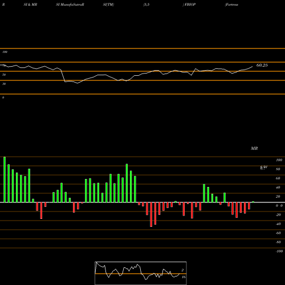Viewport: 285px width, 285px height.
Task: Click the 20 label on MR right axis
Action: click(x=278, y=197)
